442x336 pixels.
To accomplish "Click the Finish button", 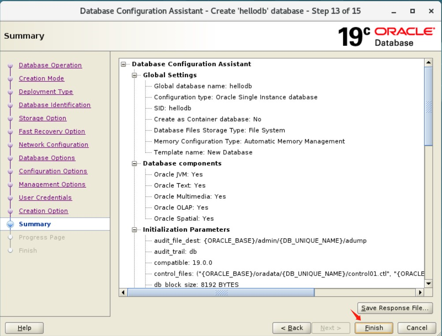I will click(374, 328).
